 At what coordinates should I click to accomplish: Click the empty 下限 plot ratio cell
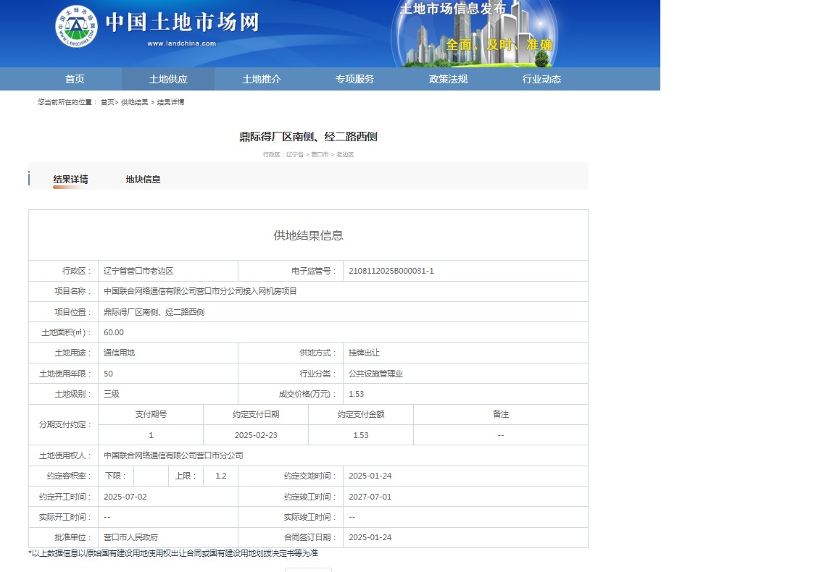coord(151,476)
